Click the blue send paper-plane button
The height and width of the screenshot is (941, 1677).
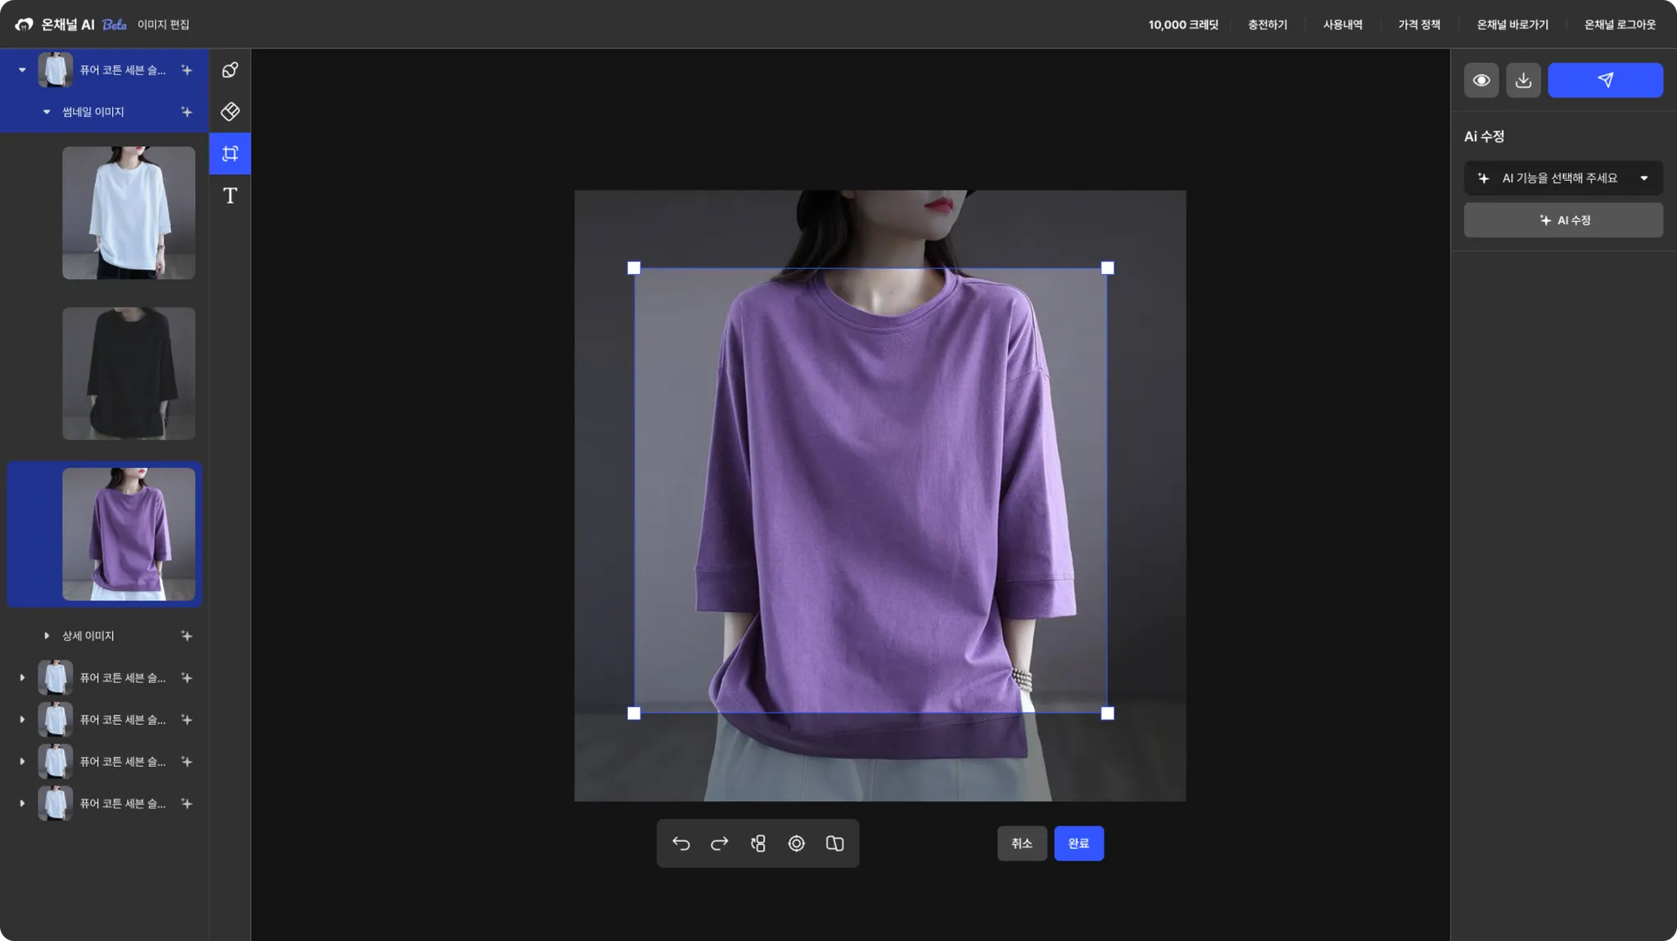coord(1605,80)
